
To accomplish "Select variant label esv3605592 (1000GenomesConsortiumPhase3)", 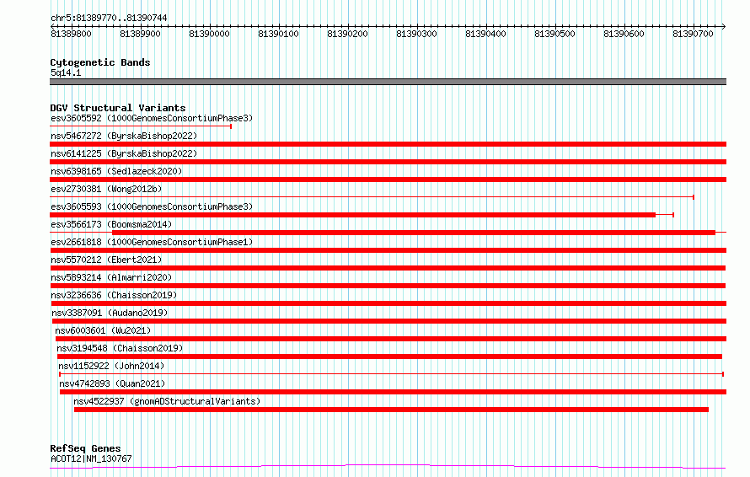I will [x=152, y=118].
